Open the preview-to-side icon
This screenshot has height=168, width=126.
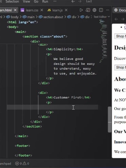pyautogui.click(x=88, y=10)
